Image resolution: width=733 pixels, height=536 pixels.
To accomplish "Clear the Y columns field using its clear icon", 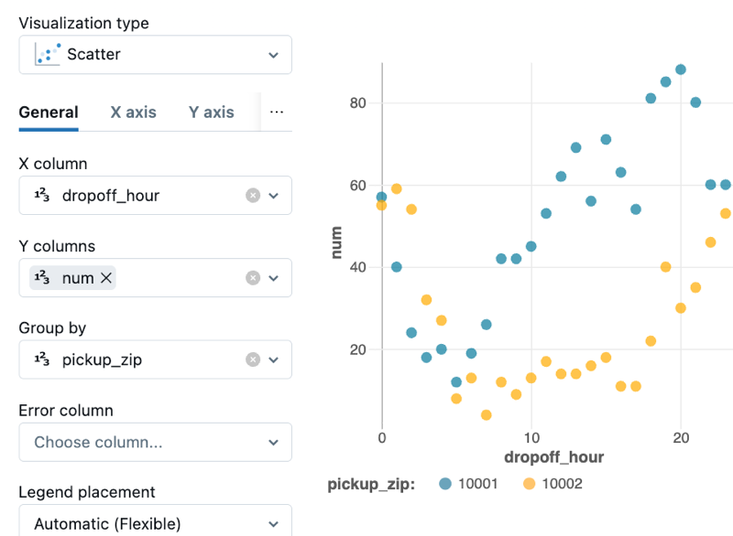I will coord(253,277).
